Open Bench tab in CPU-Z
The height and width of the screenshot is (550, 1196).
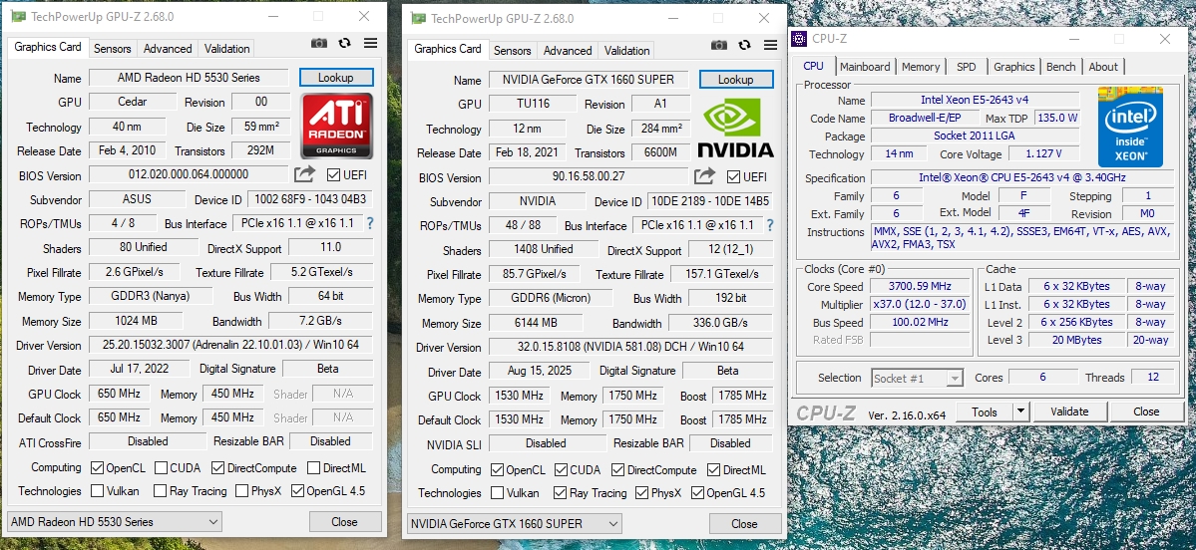tap(1060, 67)
